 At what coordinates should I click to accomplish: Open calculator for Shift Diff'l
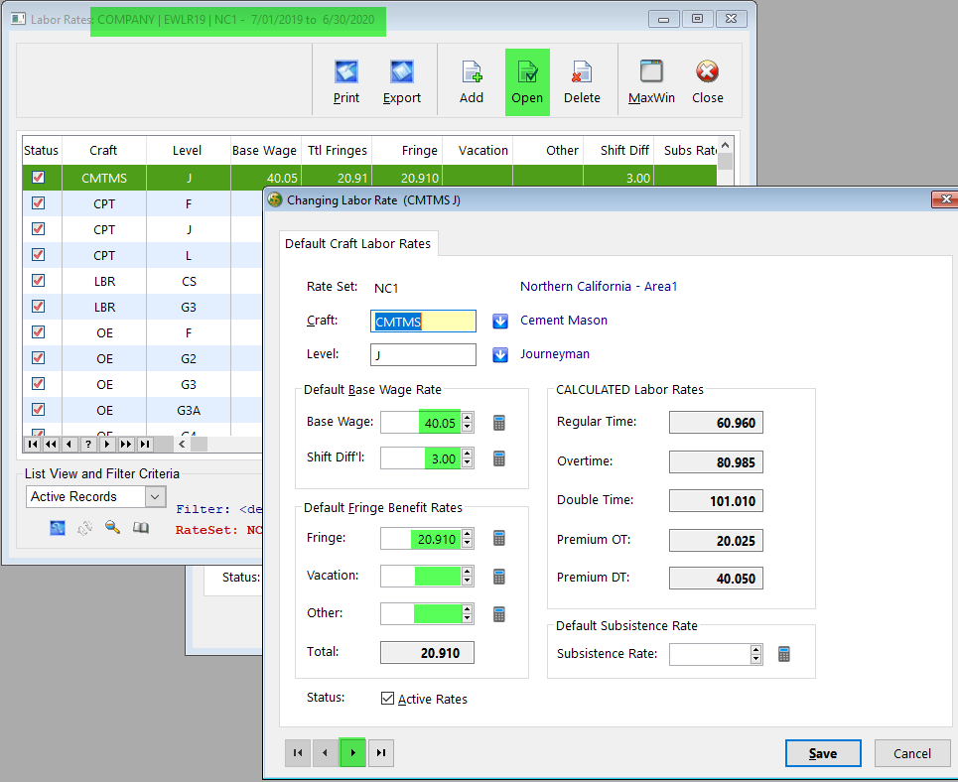pos(499,458)
